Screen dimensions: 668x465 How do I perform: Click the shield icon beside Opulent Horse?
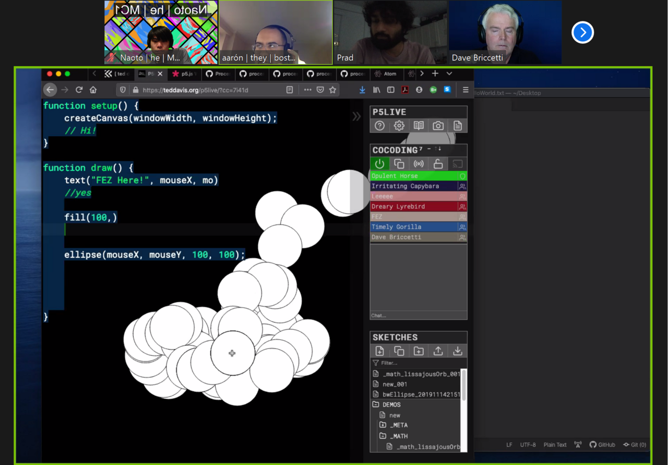462,176
